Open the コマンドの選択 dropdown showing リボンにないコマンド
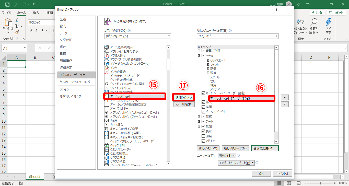This screenshot has width=349, height=186. click(x=137, y=36)
